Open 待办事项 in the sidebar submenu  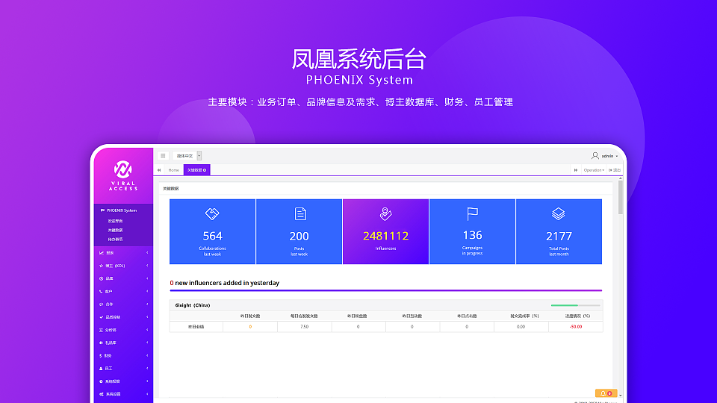[x=115, y=240]
